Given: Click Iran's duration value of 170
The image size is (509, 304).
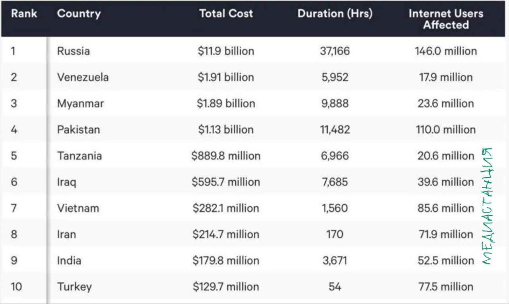Looking at the screenshot, I should coord(335,234).
